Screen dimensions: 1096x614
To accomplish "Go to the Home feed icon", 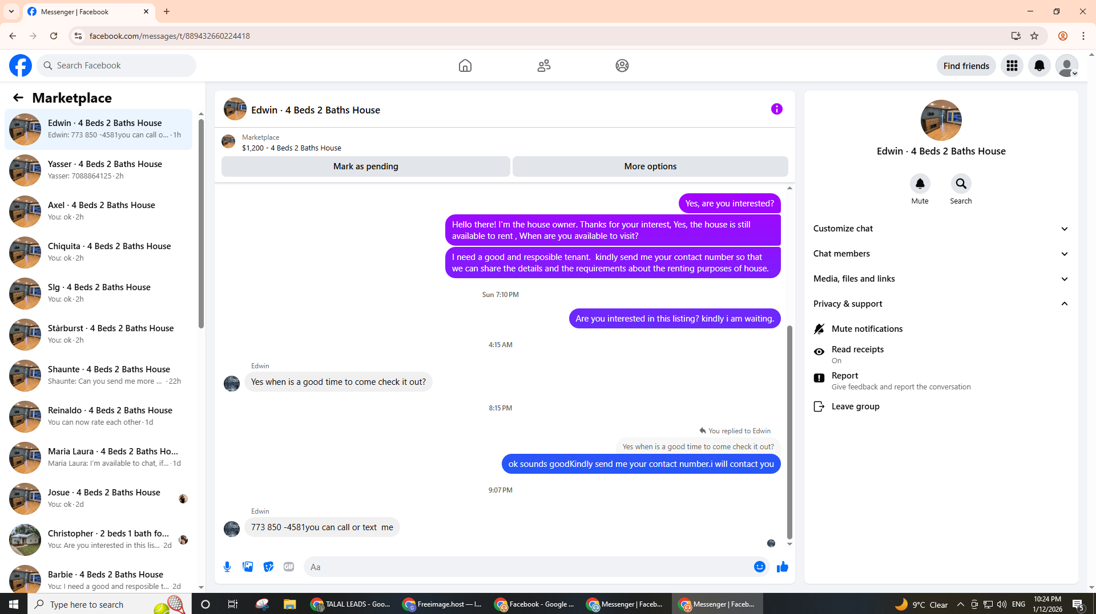I will click(465, 66).
